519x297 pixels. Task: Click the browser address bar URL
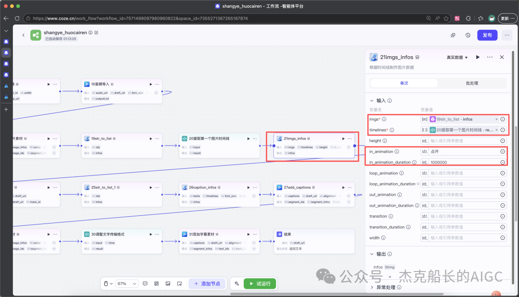pyautogui.click(x=140, y=18)
